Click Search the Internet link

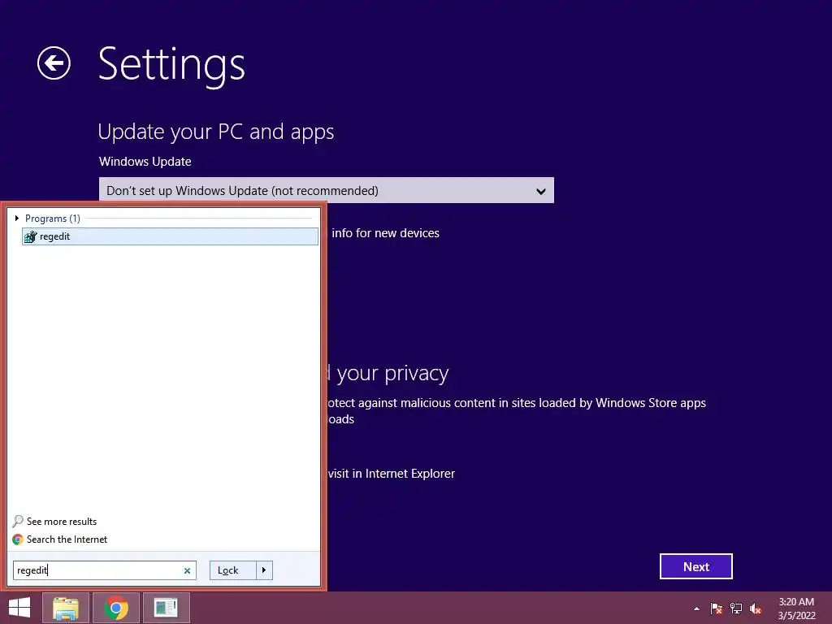(x=67, y=539)
